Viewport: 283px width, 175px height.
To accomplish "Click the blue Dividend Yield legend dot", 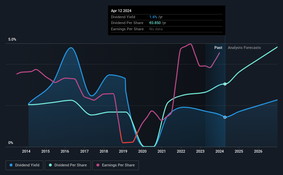I will click(11, 165).
